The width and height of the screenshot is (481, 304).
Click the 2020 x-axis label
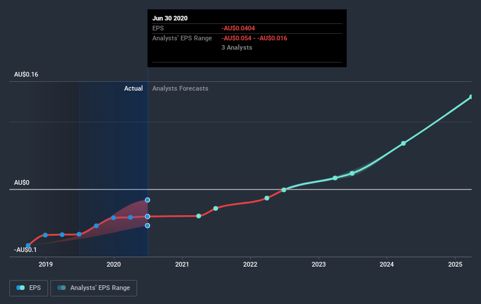(114, 264)
